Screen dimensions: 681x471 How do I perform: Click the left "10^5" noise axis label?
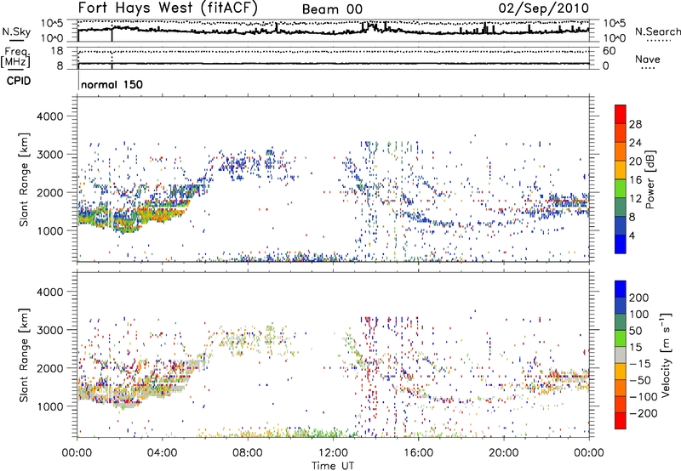[x=52, y=23]
